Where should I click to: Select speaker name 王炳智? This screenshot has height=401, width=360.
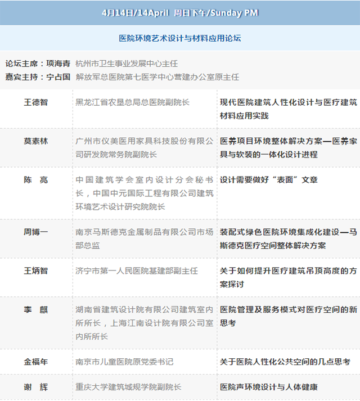[35, 271]
